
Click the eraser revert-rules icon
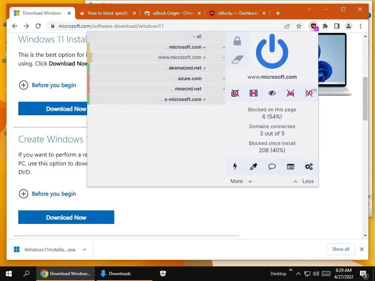coord(237,59)
